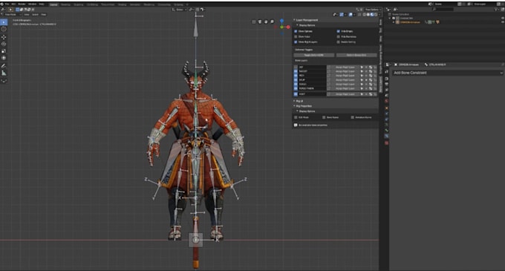Select the Scale tool in the toolbar
The width and height of the screenshot is (505, 271).
point(4,50)
